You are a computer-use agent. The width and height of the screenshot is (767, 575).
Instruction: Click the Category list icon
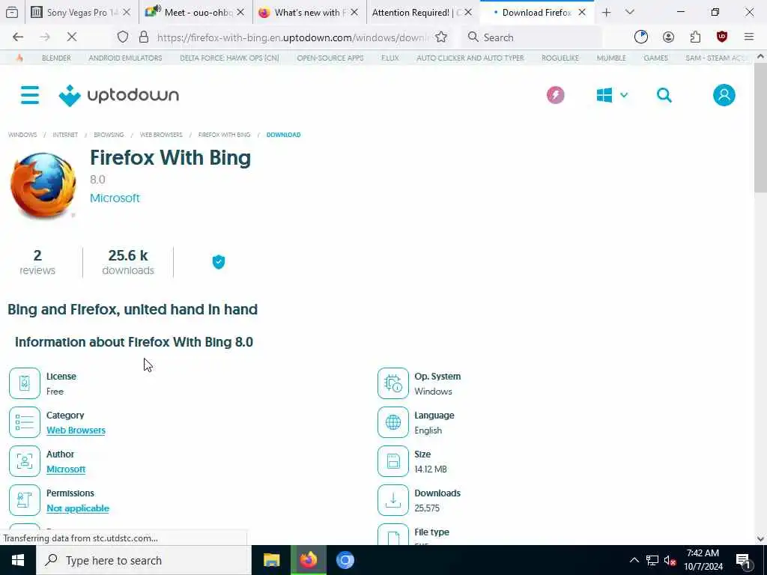(x=25, y=422)
